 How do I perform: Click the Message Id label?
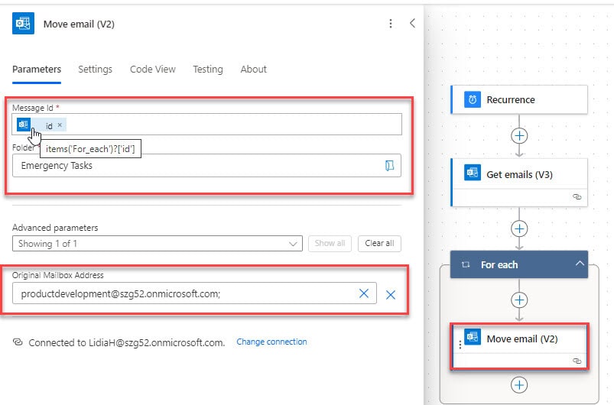tap(33, 108)
